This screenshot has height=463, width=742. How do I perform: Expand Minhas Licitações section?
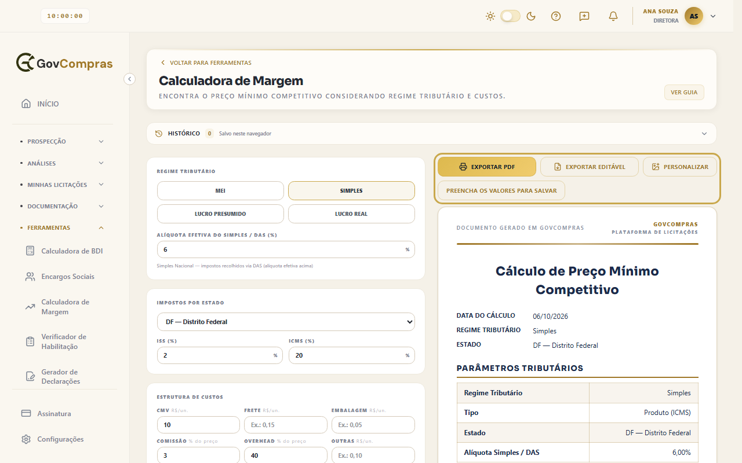click(x=63, y=185)
